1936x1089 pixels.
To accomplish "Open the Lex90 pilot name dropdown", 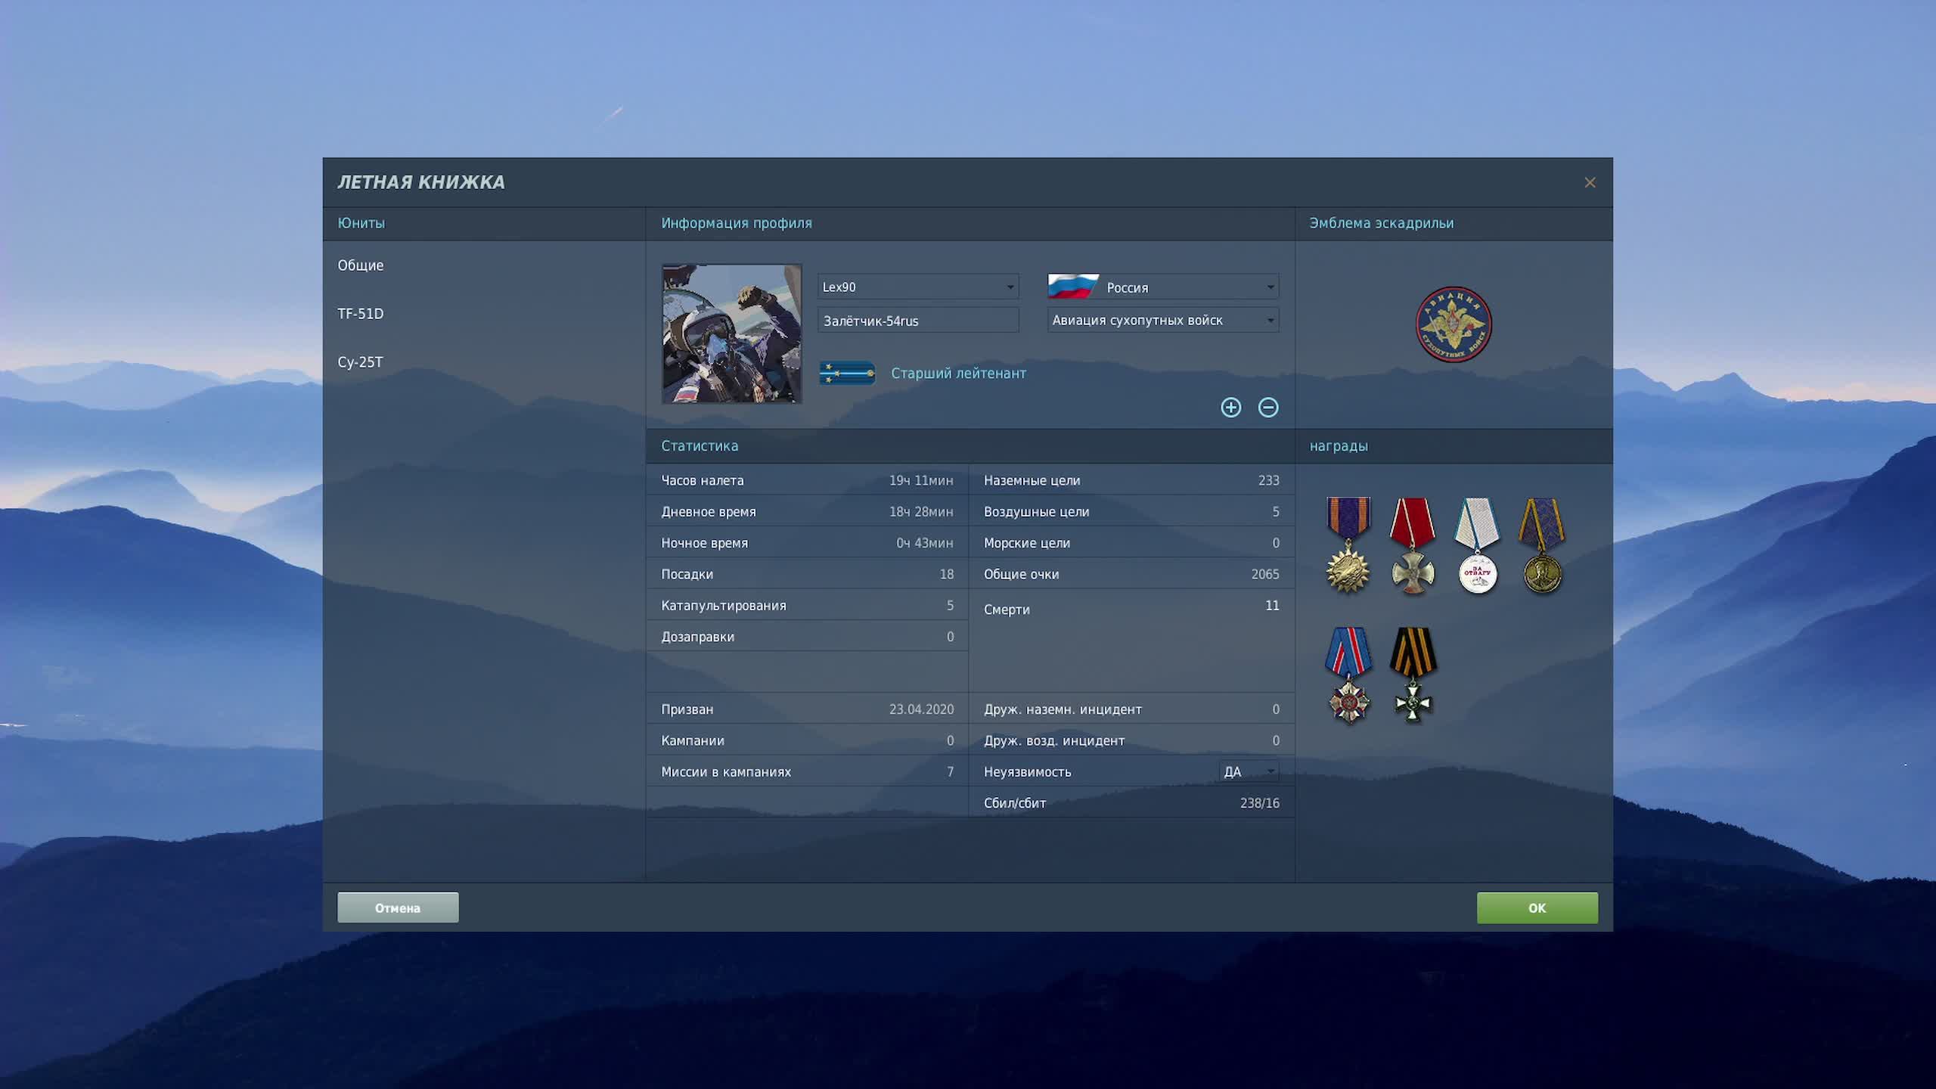I will click(x=918, y=287).
